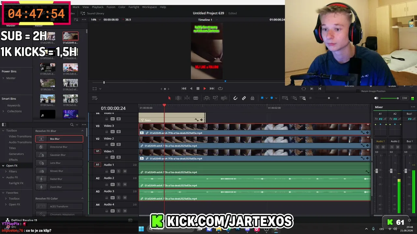Select the Box Blur effect
The height and width of the screenshot is (234, 417).
click(x=59, y=139)
